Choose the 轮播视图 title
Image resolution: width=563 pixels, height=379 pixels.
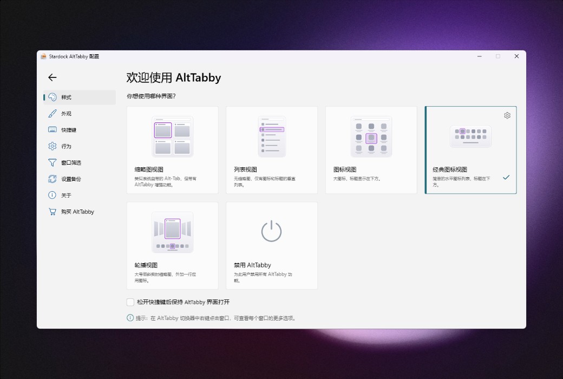pos(146,265)
